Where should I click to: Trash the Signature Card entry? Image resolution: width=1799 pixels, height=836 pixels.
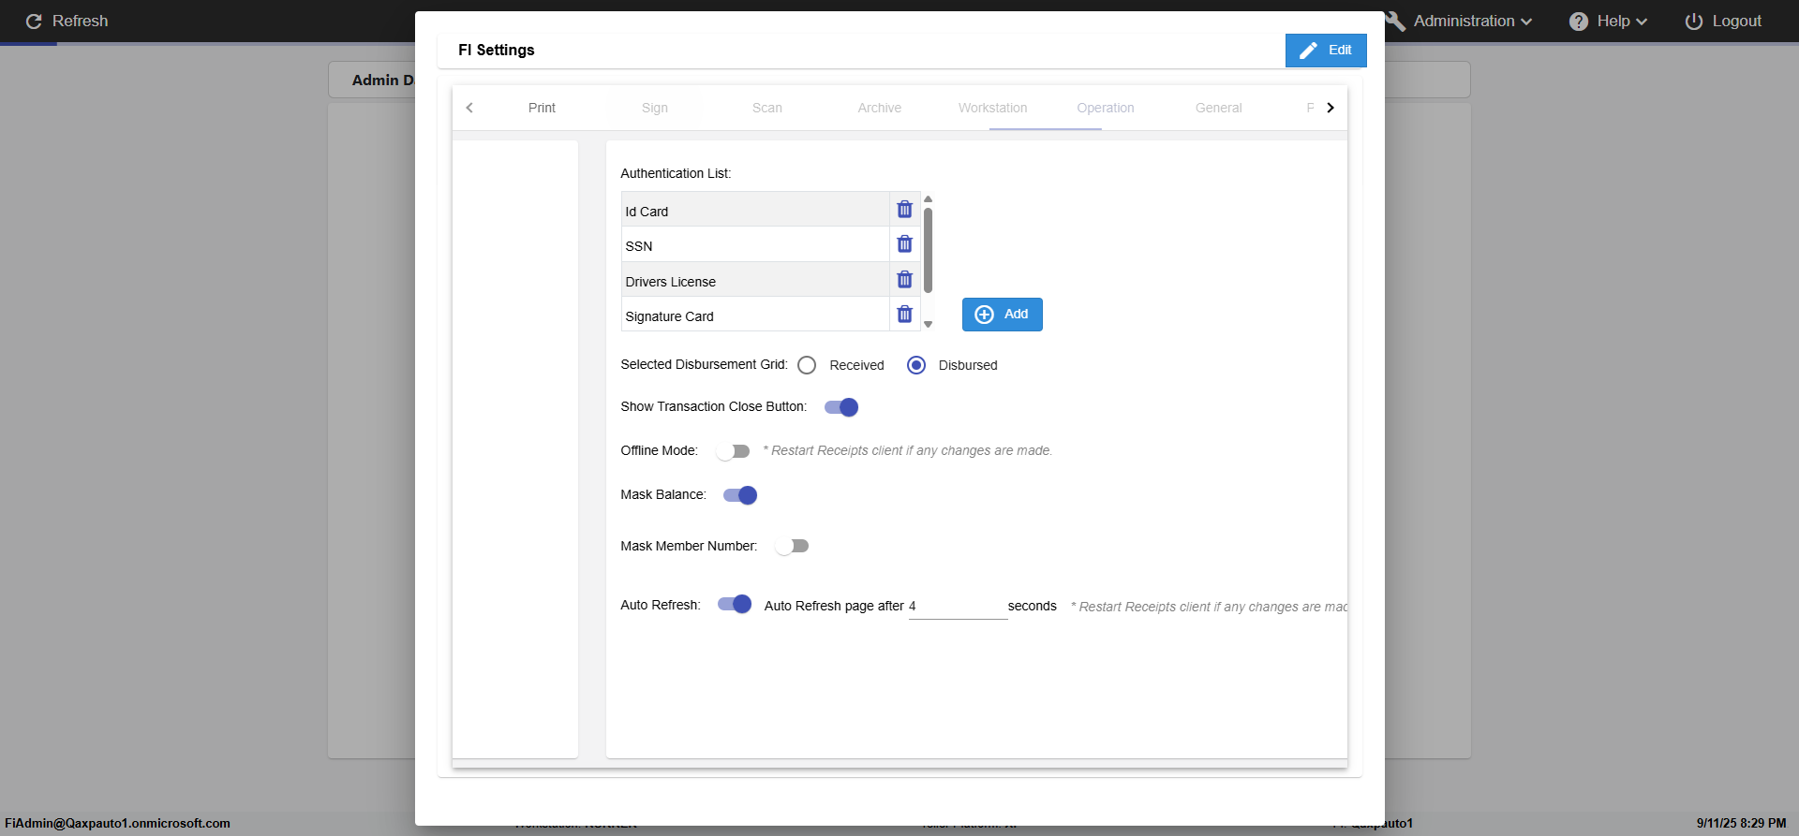pyautogui.click(x=904, y=315)
